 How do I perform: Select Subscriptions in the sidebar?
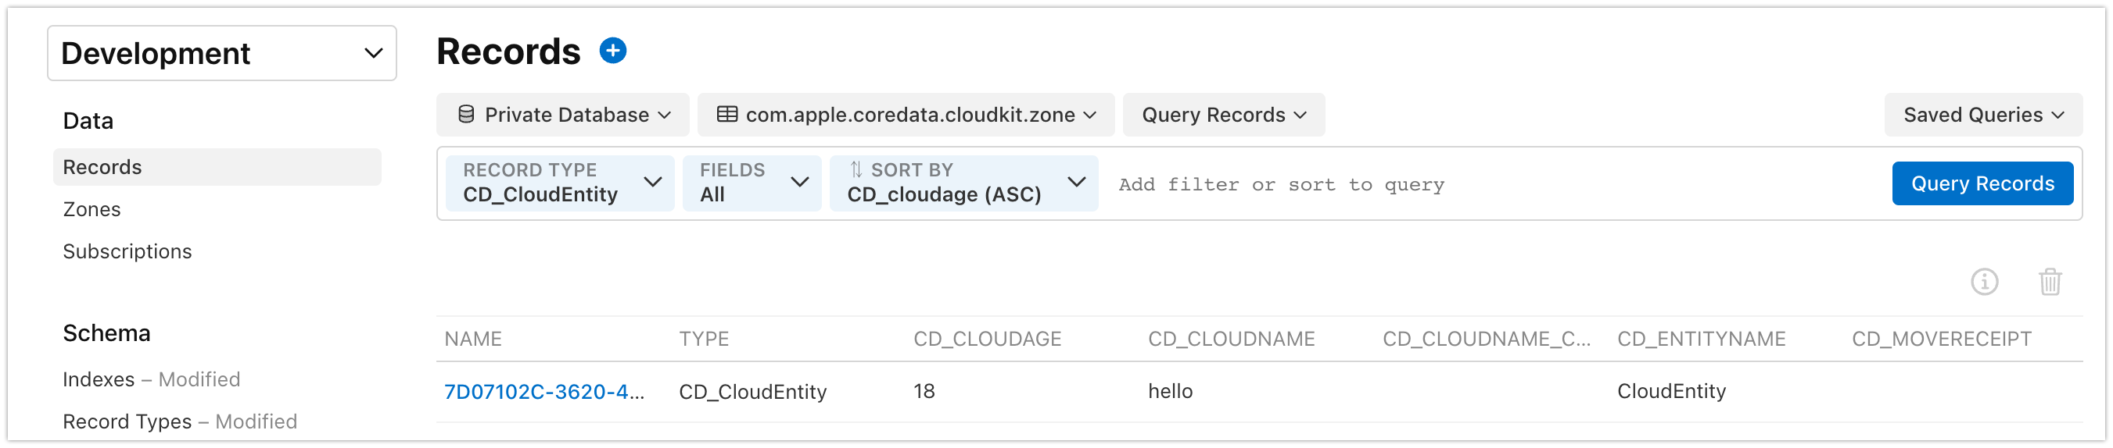[127, 251]
